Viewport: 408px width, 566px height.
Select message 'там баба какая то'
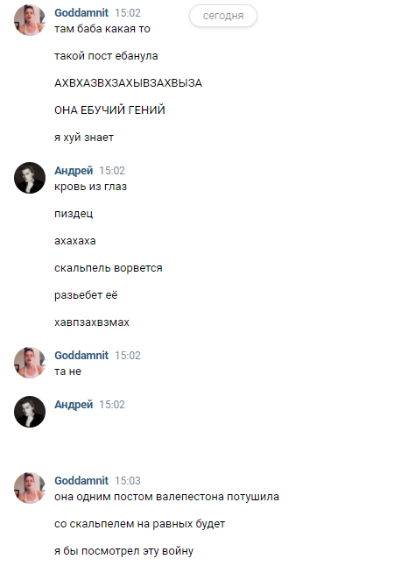(x=102, y=29)
